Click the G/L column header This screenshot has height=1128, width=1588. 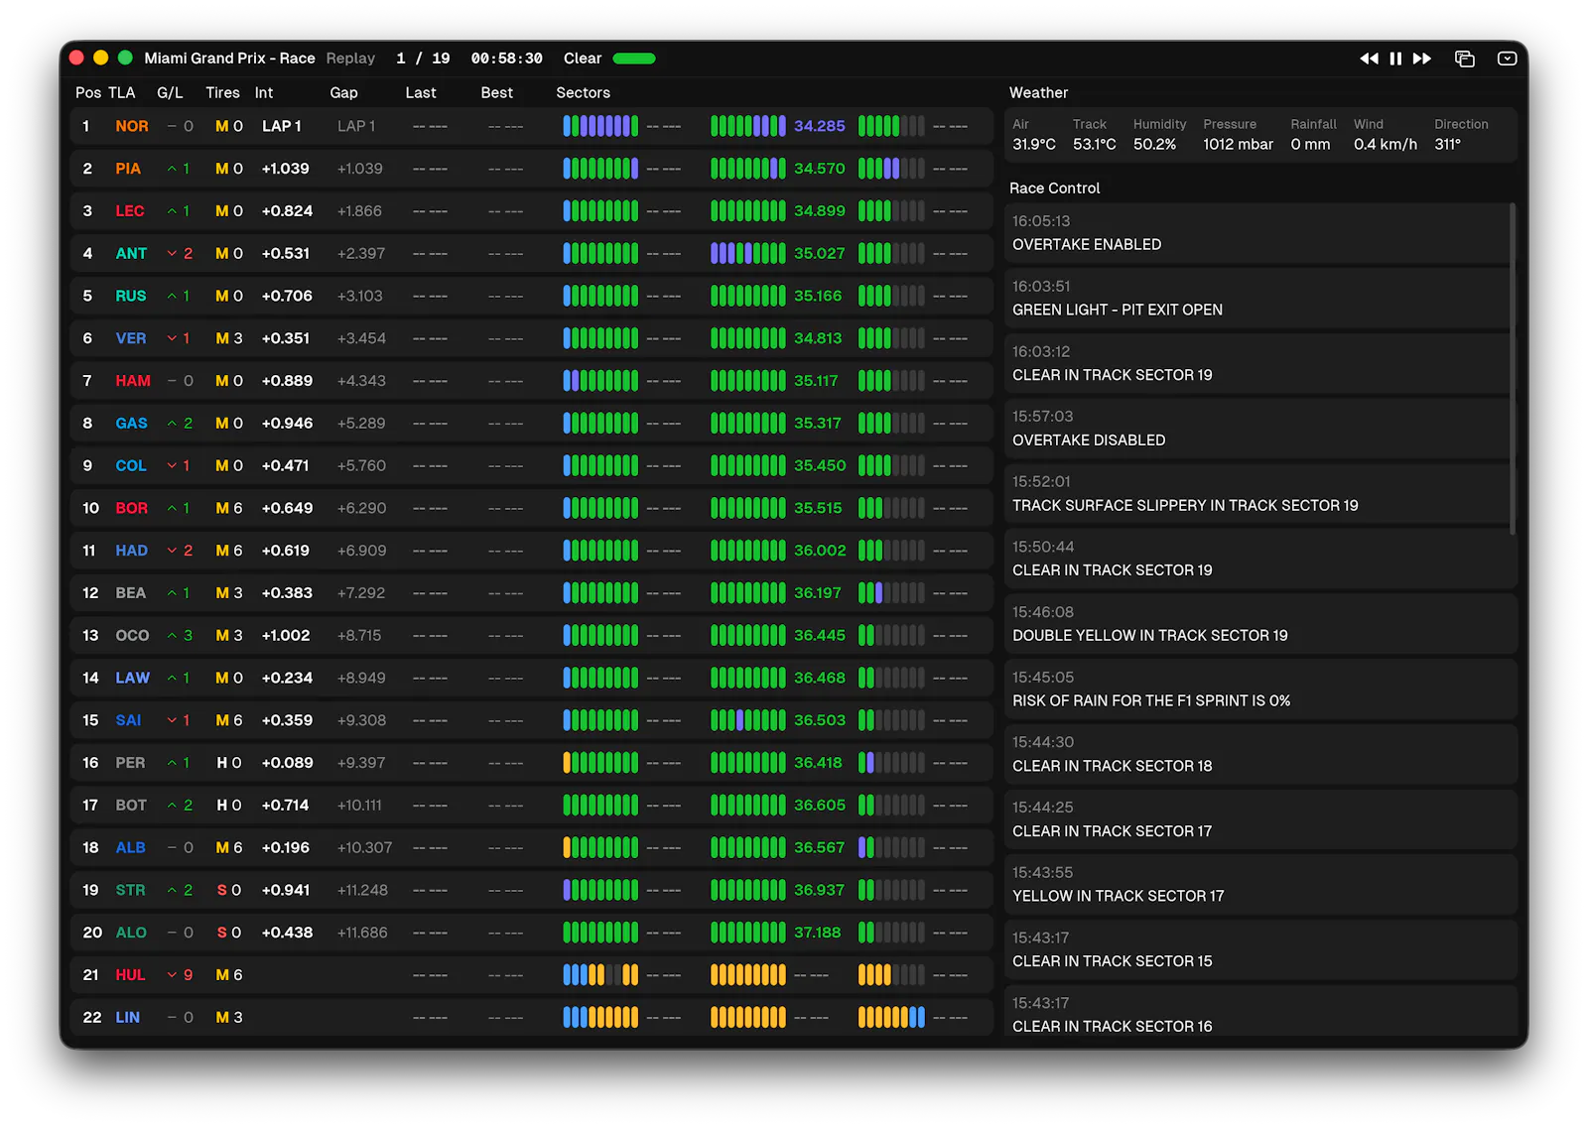click(x=170, y=92)
